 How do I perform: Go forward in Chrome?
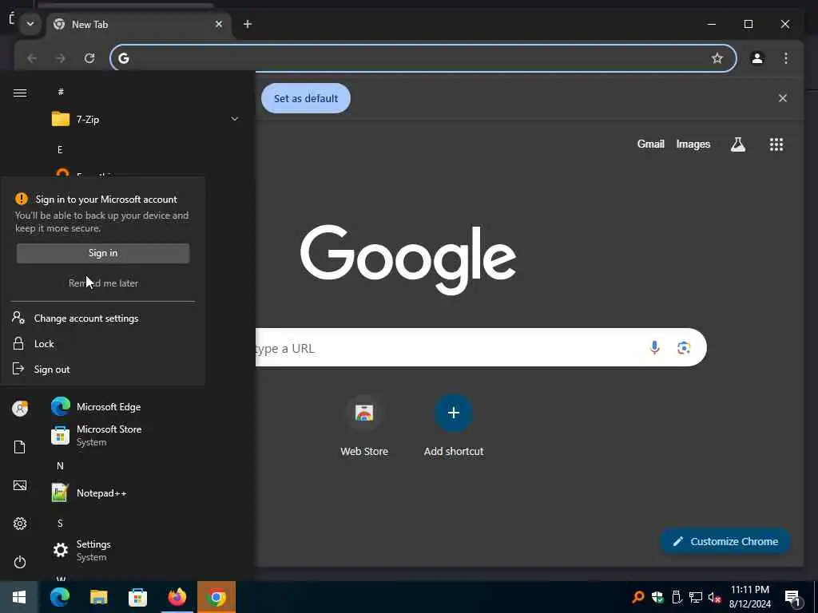pyautogui.click(x=61, y=58)
